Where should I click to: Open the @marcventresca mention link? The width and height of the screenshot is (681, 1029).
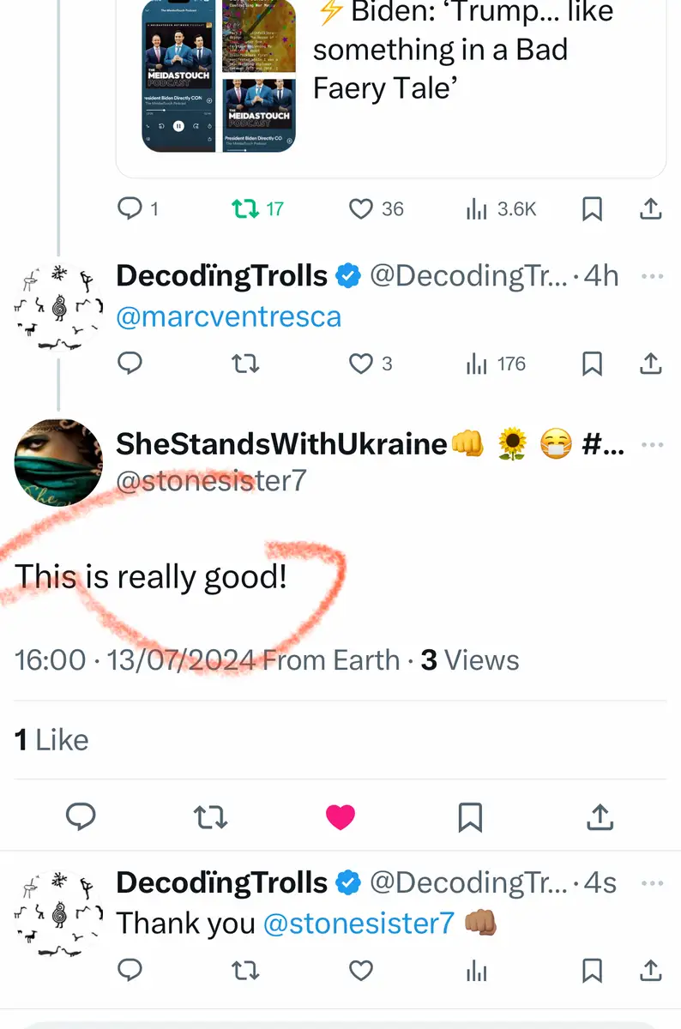(x=228, y=316)
